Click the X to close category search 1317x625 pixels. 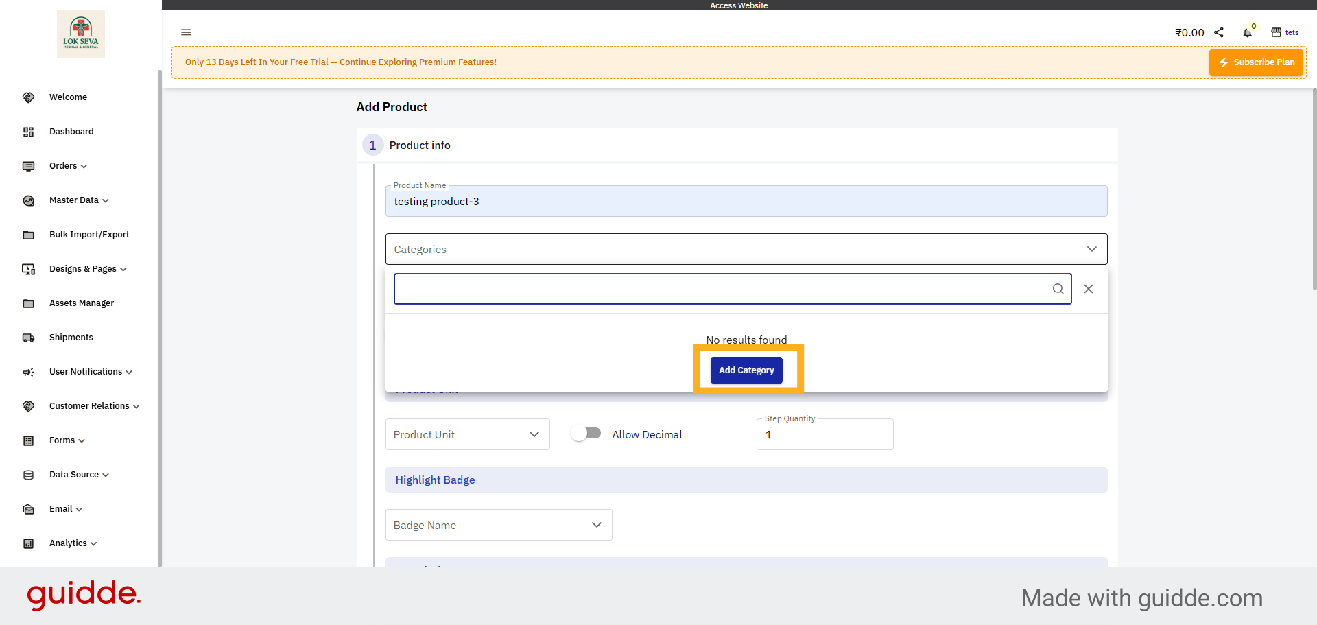tap(1089, 289)
